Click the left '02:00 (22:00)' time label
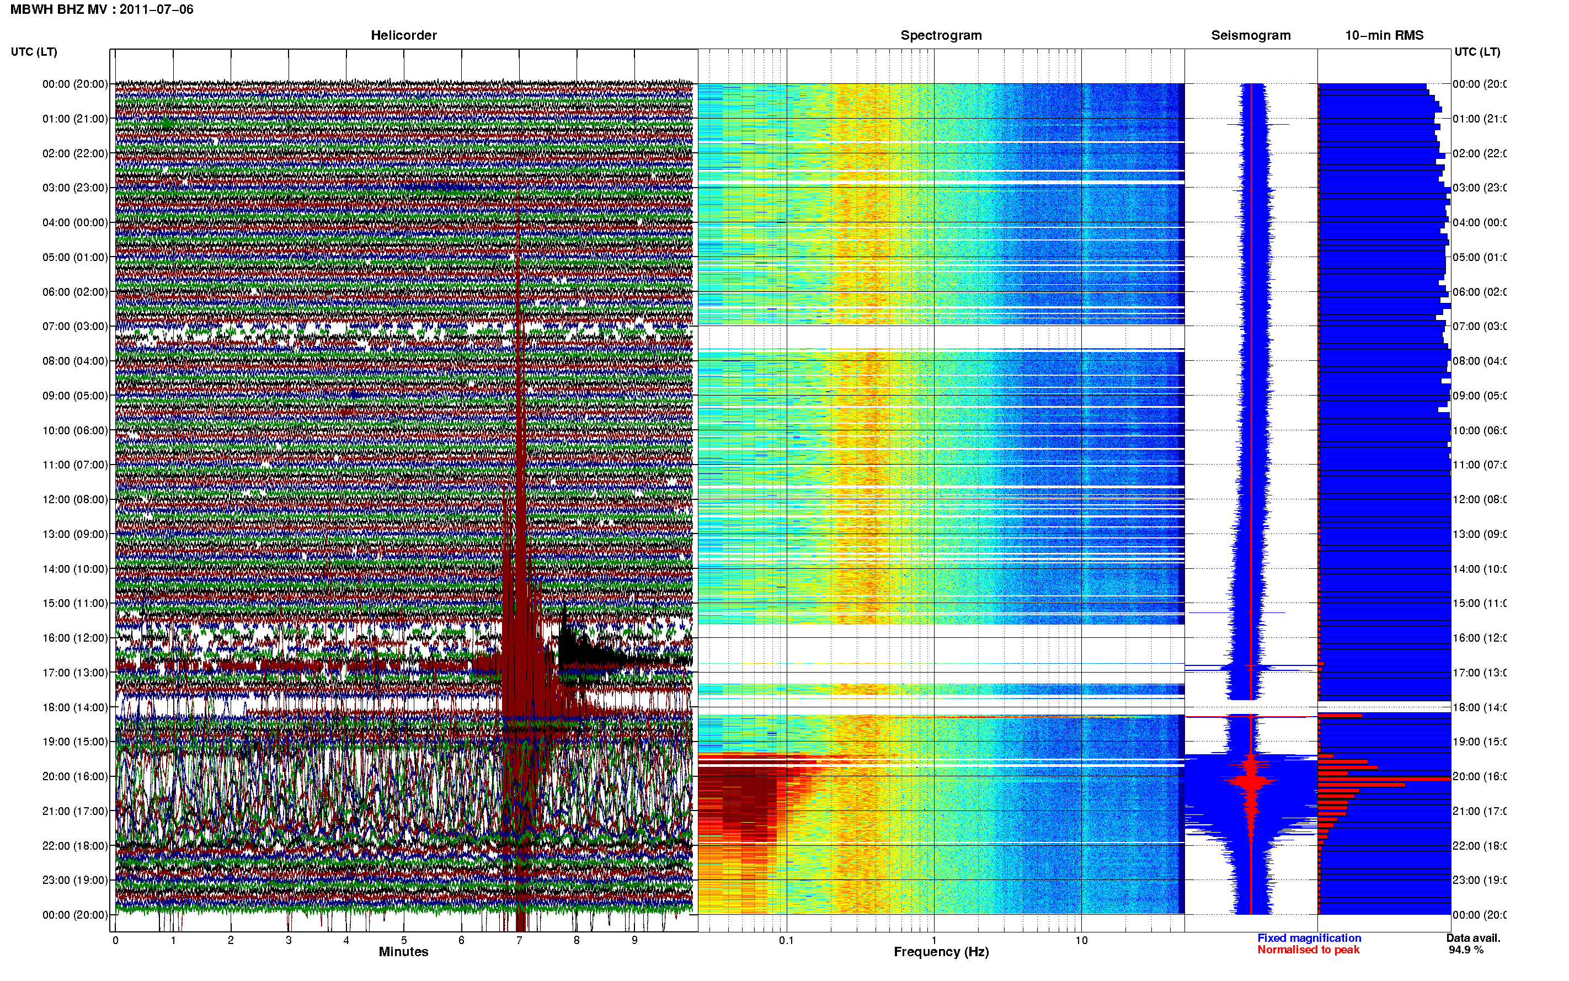Image resolution: width=1569 pixels, height=981 pixels. pos(75,153)
